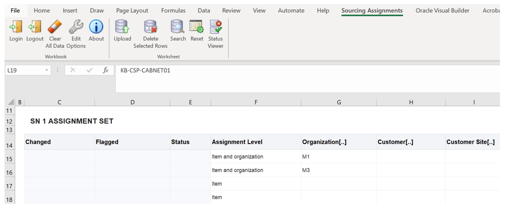The width and height of the screenshot is (505, 210).
Task: Select the M3 organization cell
Action: coord(339,170)
